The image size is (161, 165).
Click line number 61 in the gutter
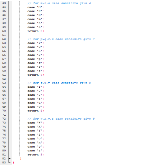tap(4, 75)
